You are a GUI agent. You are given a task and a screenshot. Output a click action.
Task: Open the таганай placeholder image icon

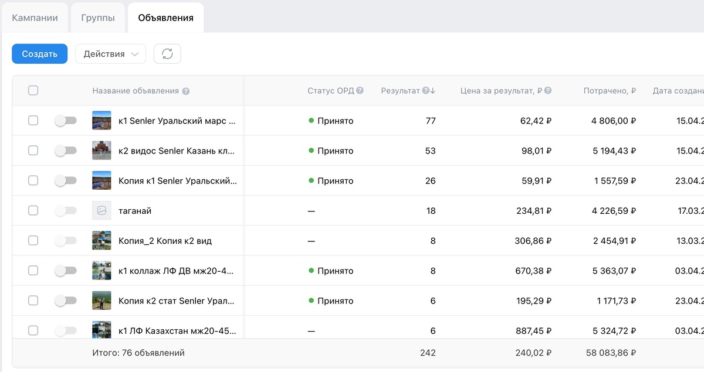pyautogui.click(x=101, y=210)
